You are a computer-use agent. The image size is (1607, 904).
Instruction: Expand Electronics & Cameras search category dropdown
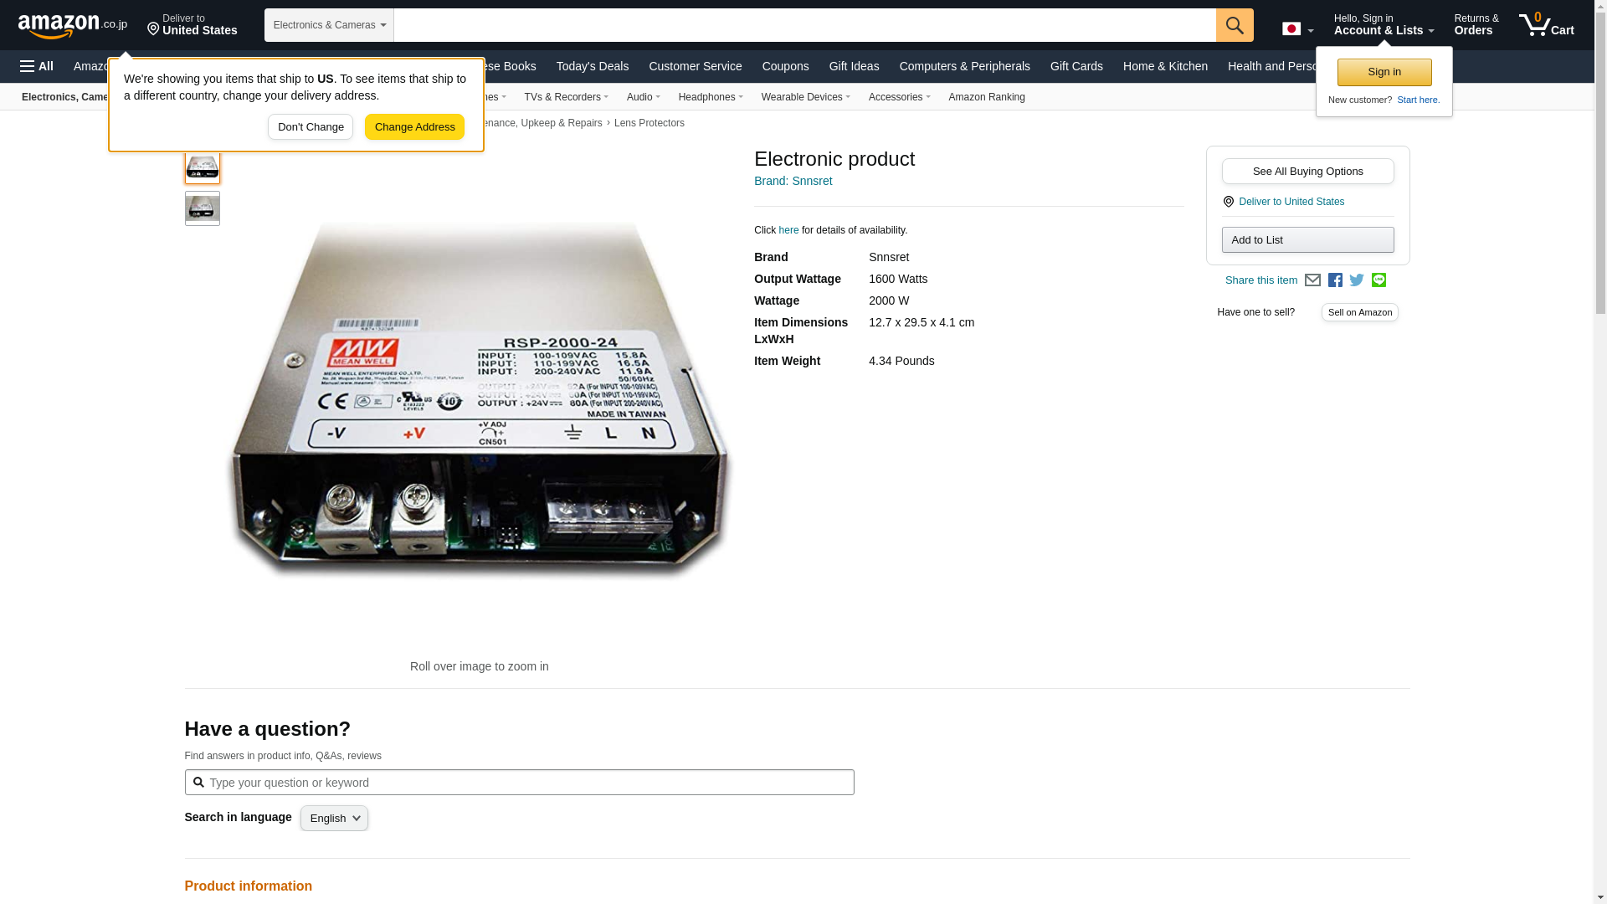pos(329,25)
